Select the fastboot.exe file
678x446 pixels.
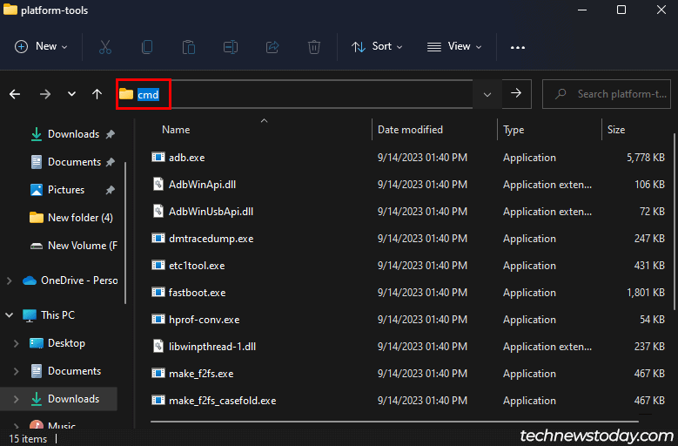[198, 293]
